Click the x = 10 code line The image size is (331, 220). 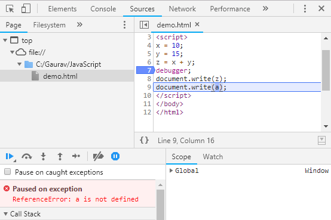170,45
